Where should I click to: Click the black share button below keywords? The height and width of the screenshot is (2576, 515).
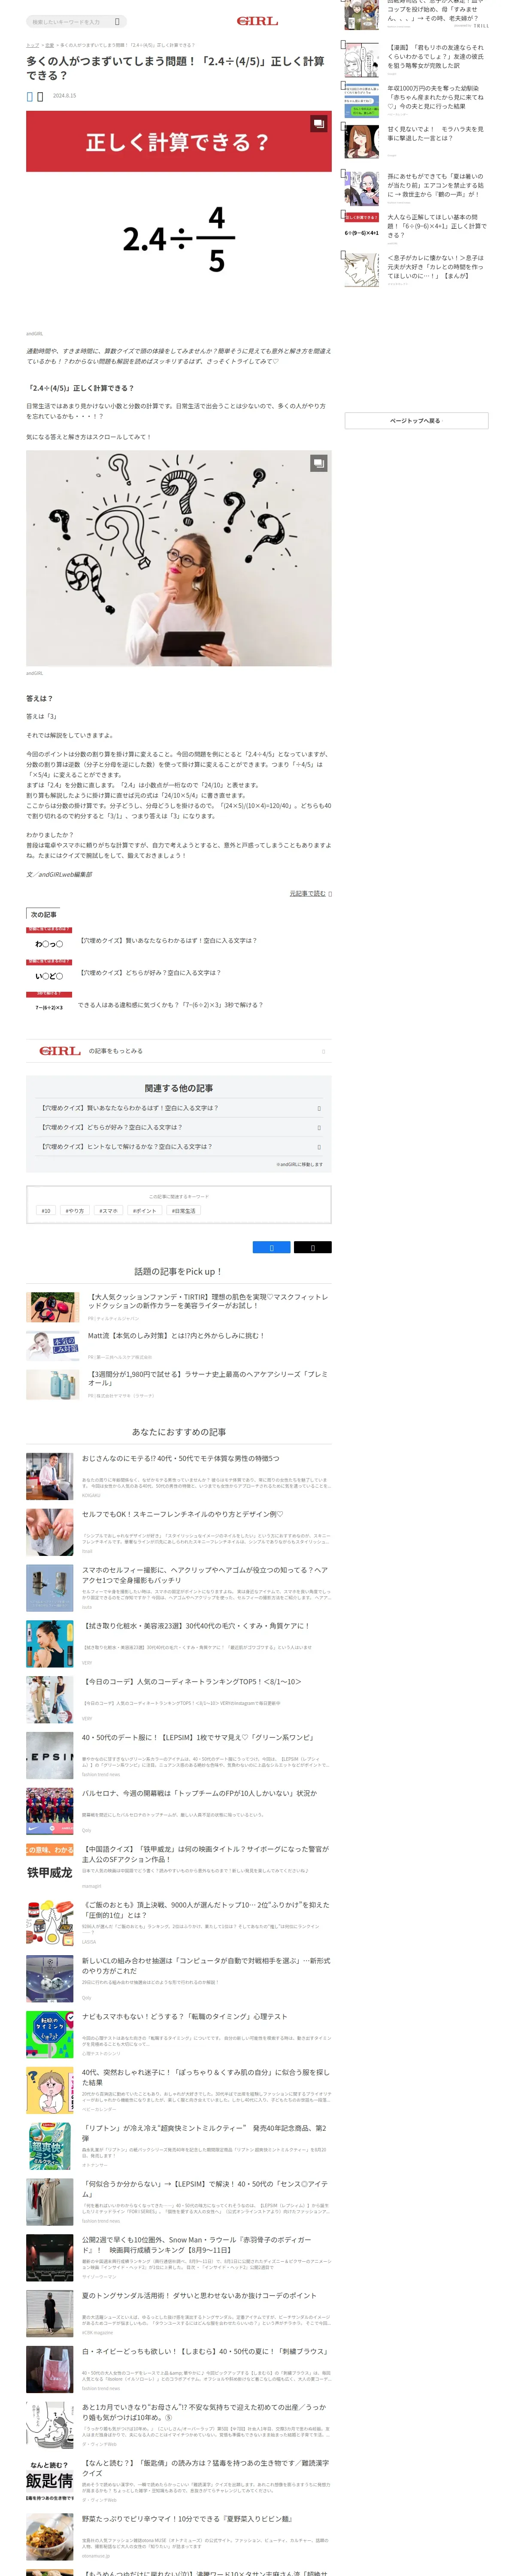(x=312, y=1247)
